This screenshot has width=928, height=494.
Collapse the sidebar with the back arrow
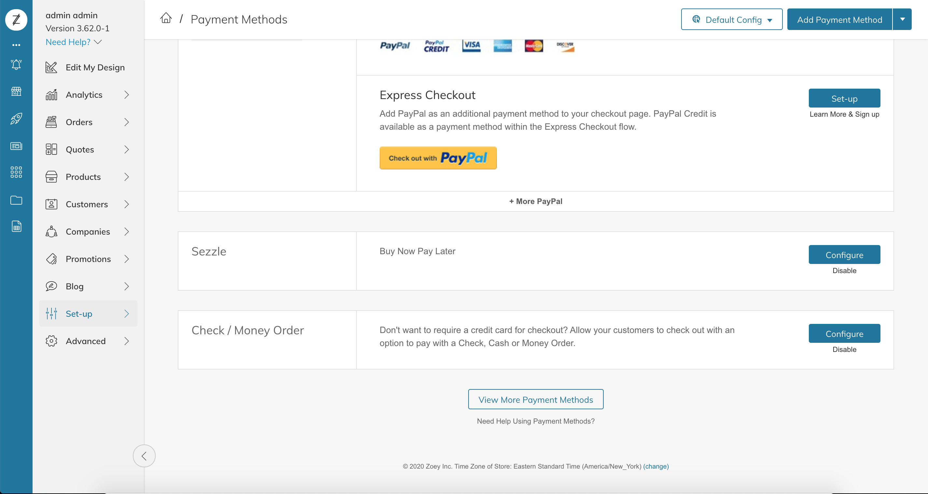point(144,456)
